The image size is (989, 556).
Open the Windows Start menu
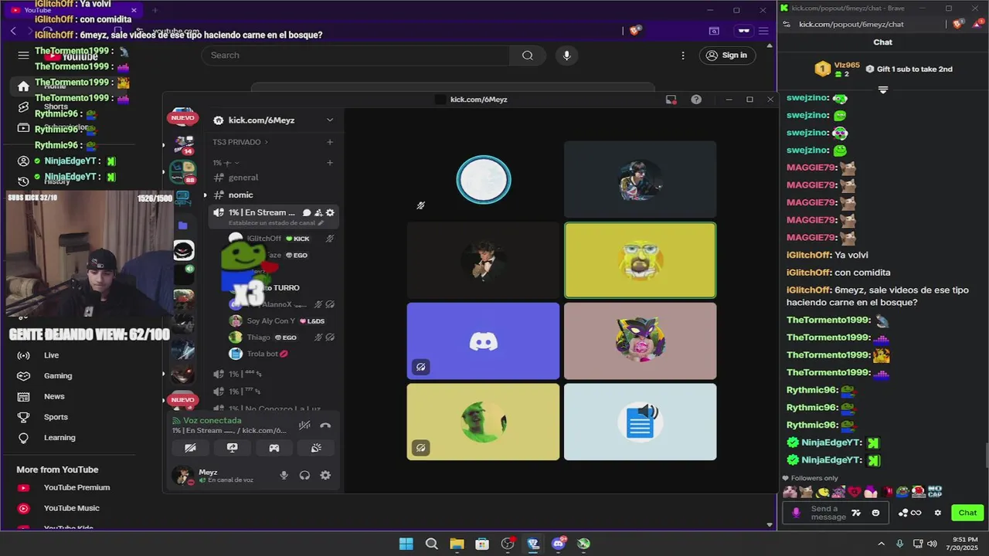tap(406, 544)
